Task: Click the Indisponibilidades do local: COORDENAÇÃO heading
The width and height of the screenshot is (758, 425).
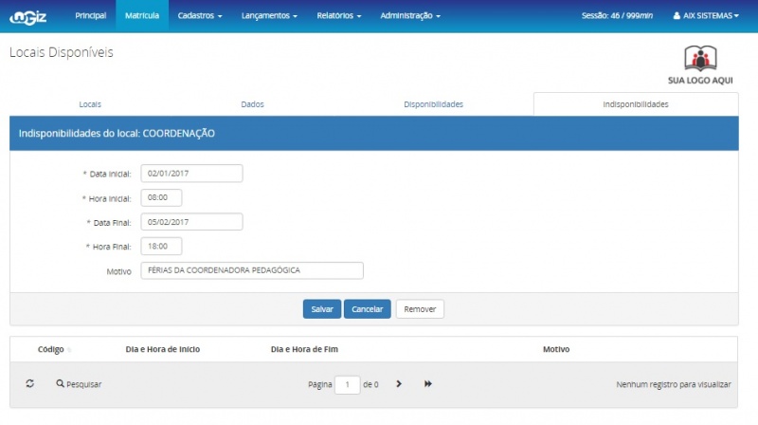Action: point(117,133)
